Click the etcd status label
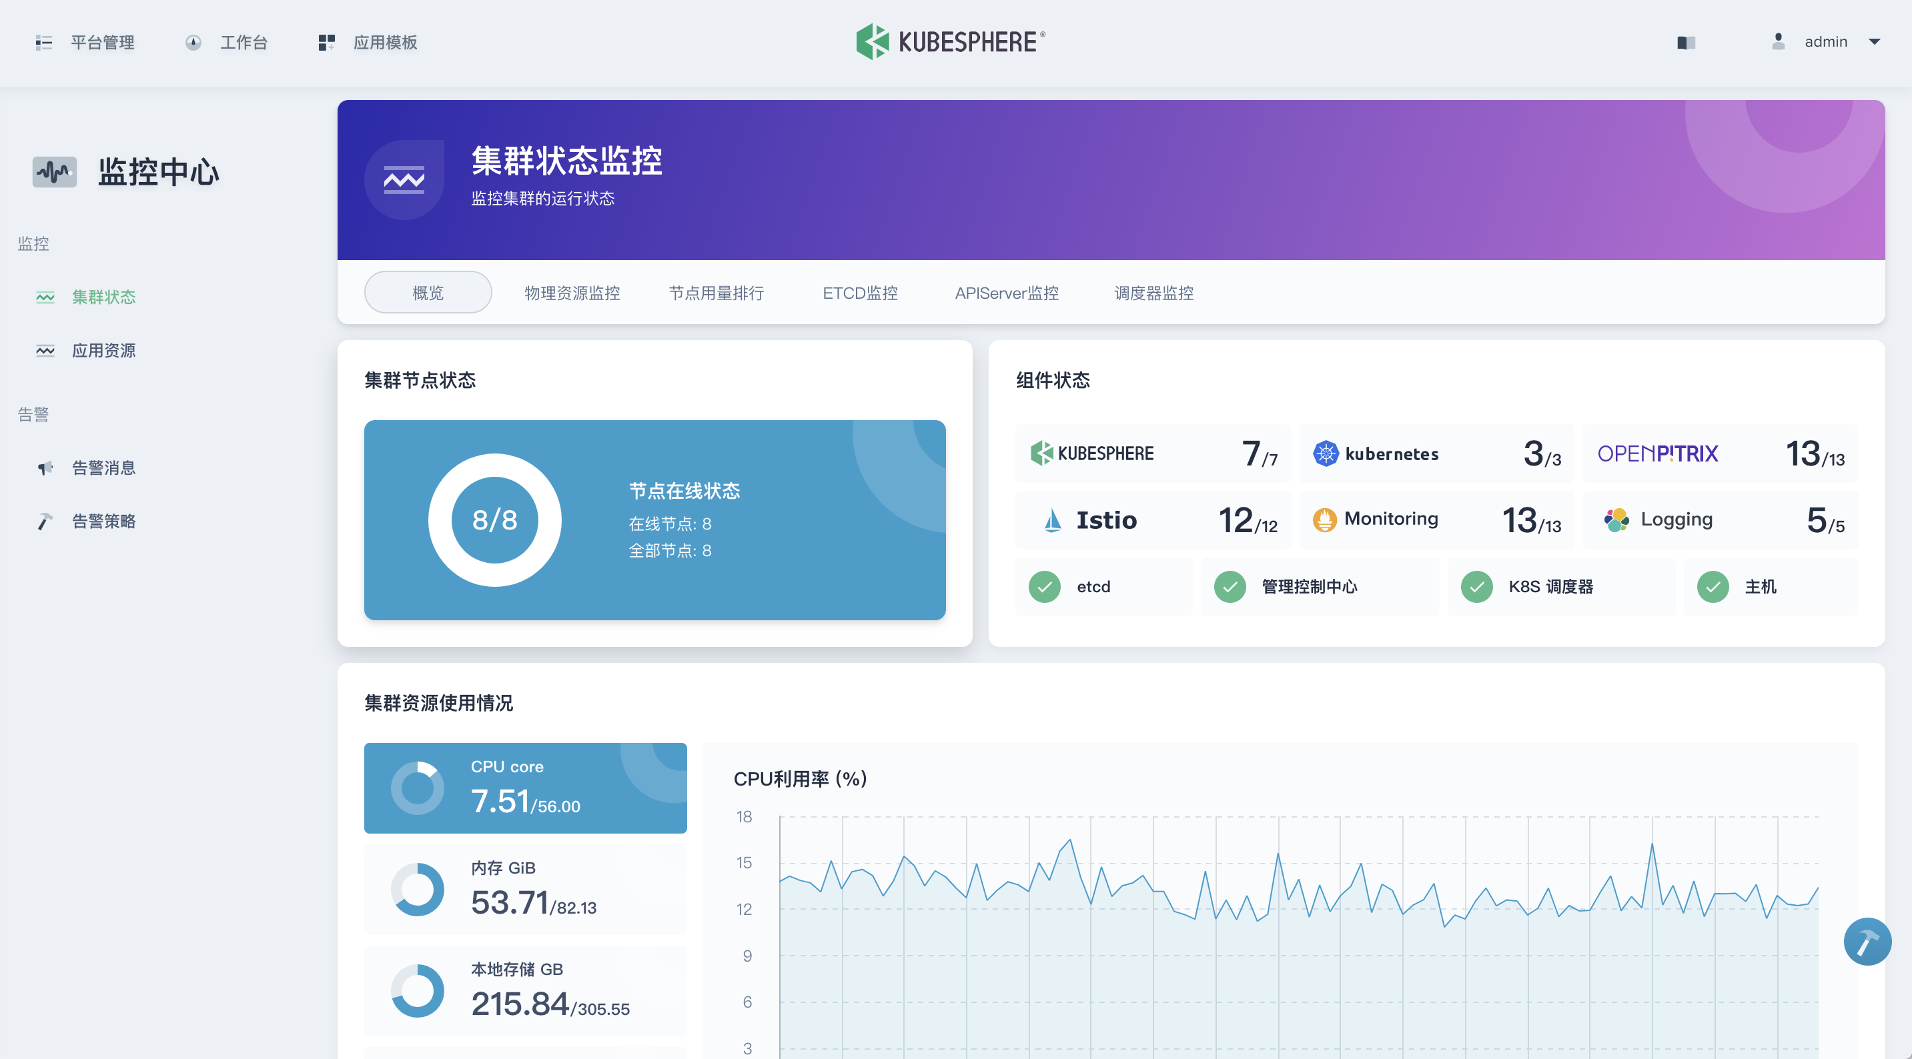The height and width of the screenshot is (1059, 1912). (1093, 587)
